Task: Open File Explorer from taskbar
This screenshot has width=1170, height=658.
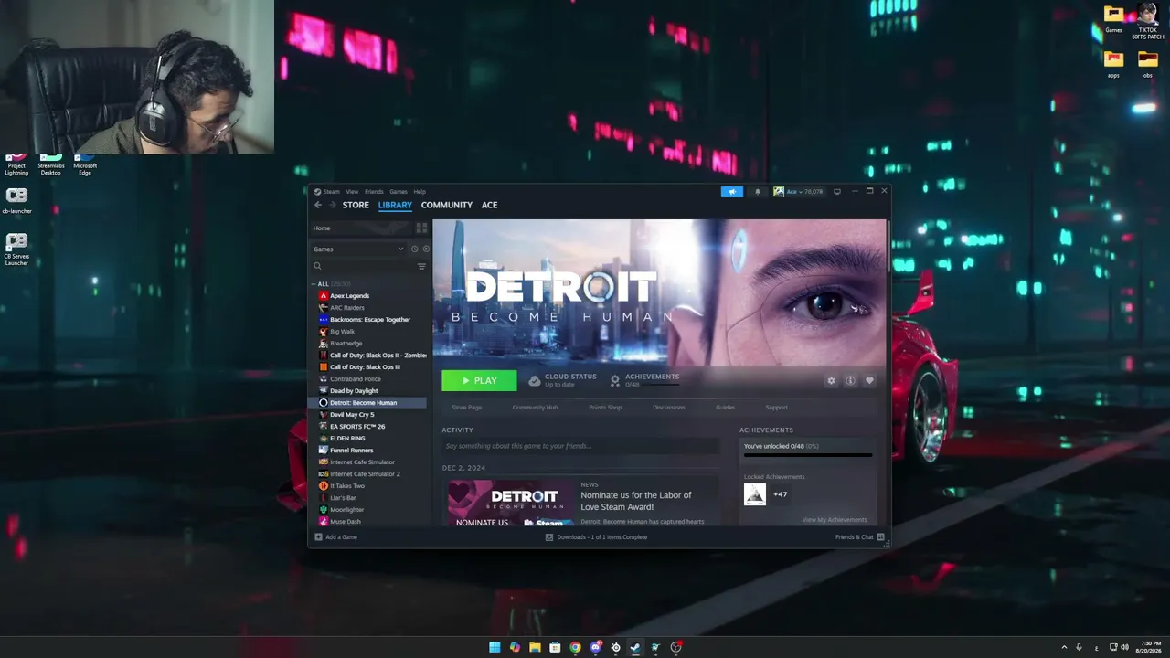Action: (x=535, y=647)
